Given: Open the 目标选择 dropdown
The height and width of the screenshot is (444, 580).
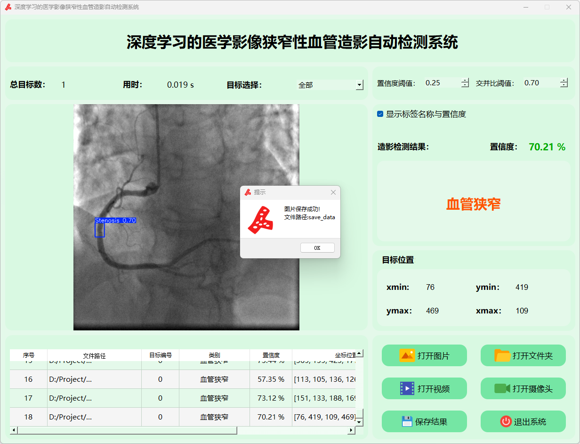Looking at the screenshot, I should tap(360, 85).
